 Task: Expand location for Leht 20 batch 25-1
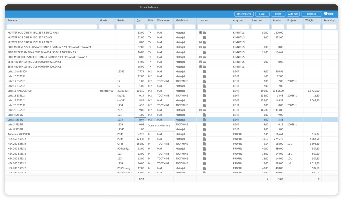coord(200,110)
